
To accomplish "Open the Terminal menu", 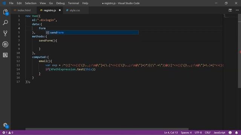I will pos(73,3).
